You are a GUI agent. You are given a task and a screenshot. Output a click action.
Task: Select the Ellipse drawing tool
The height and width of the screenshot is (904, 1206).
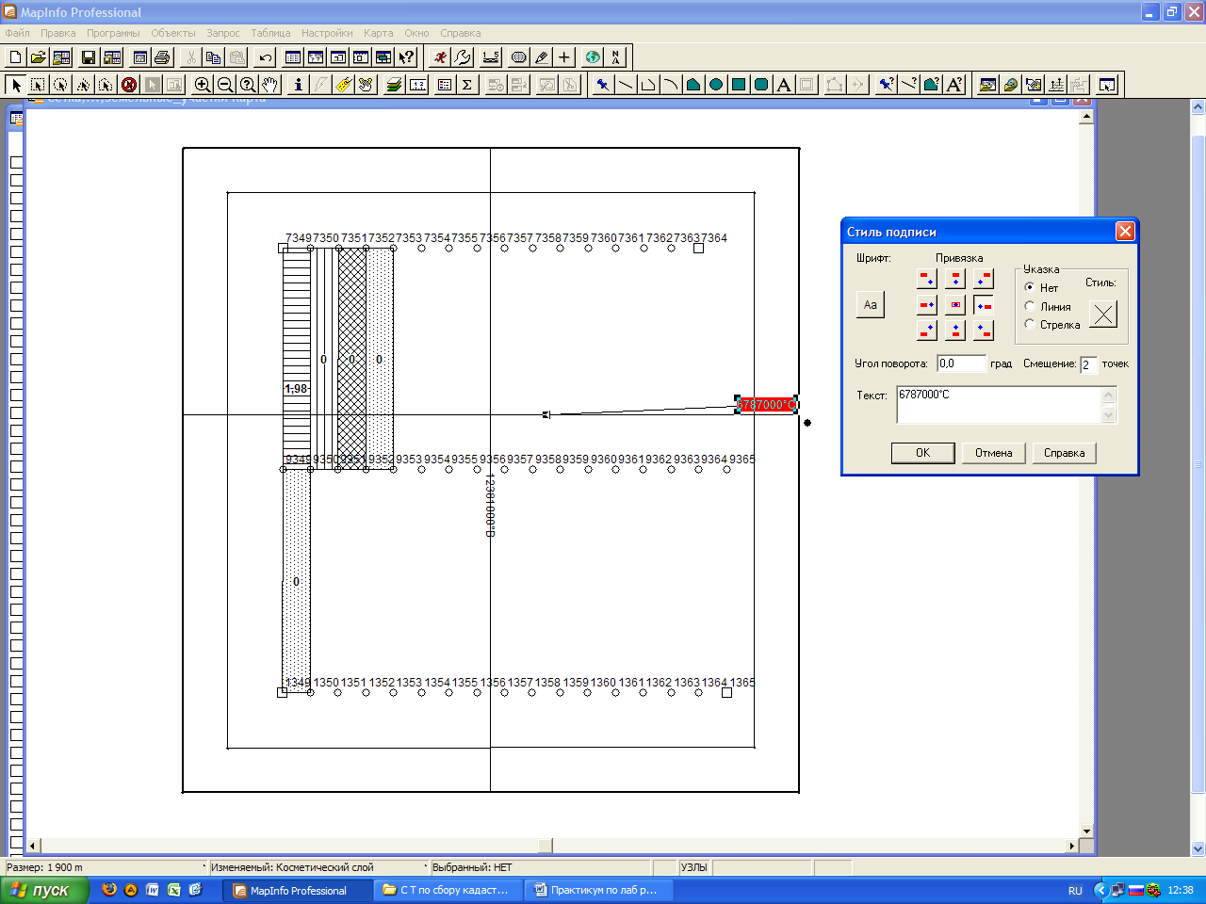pyautogui.click(x=715, y=85)
